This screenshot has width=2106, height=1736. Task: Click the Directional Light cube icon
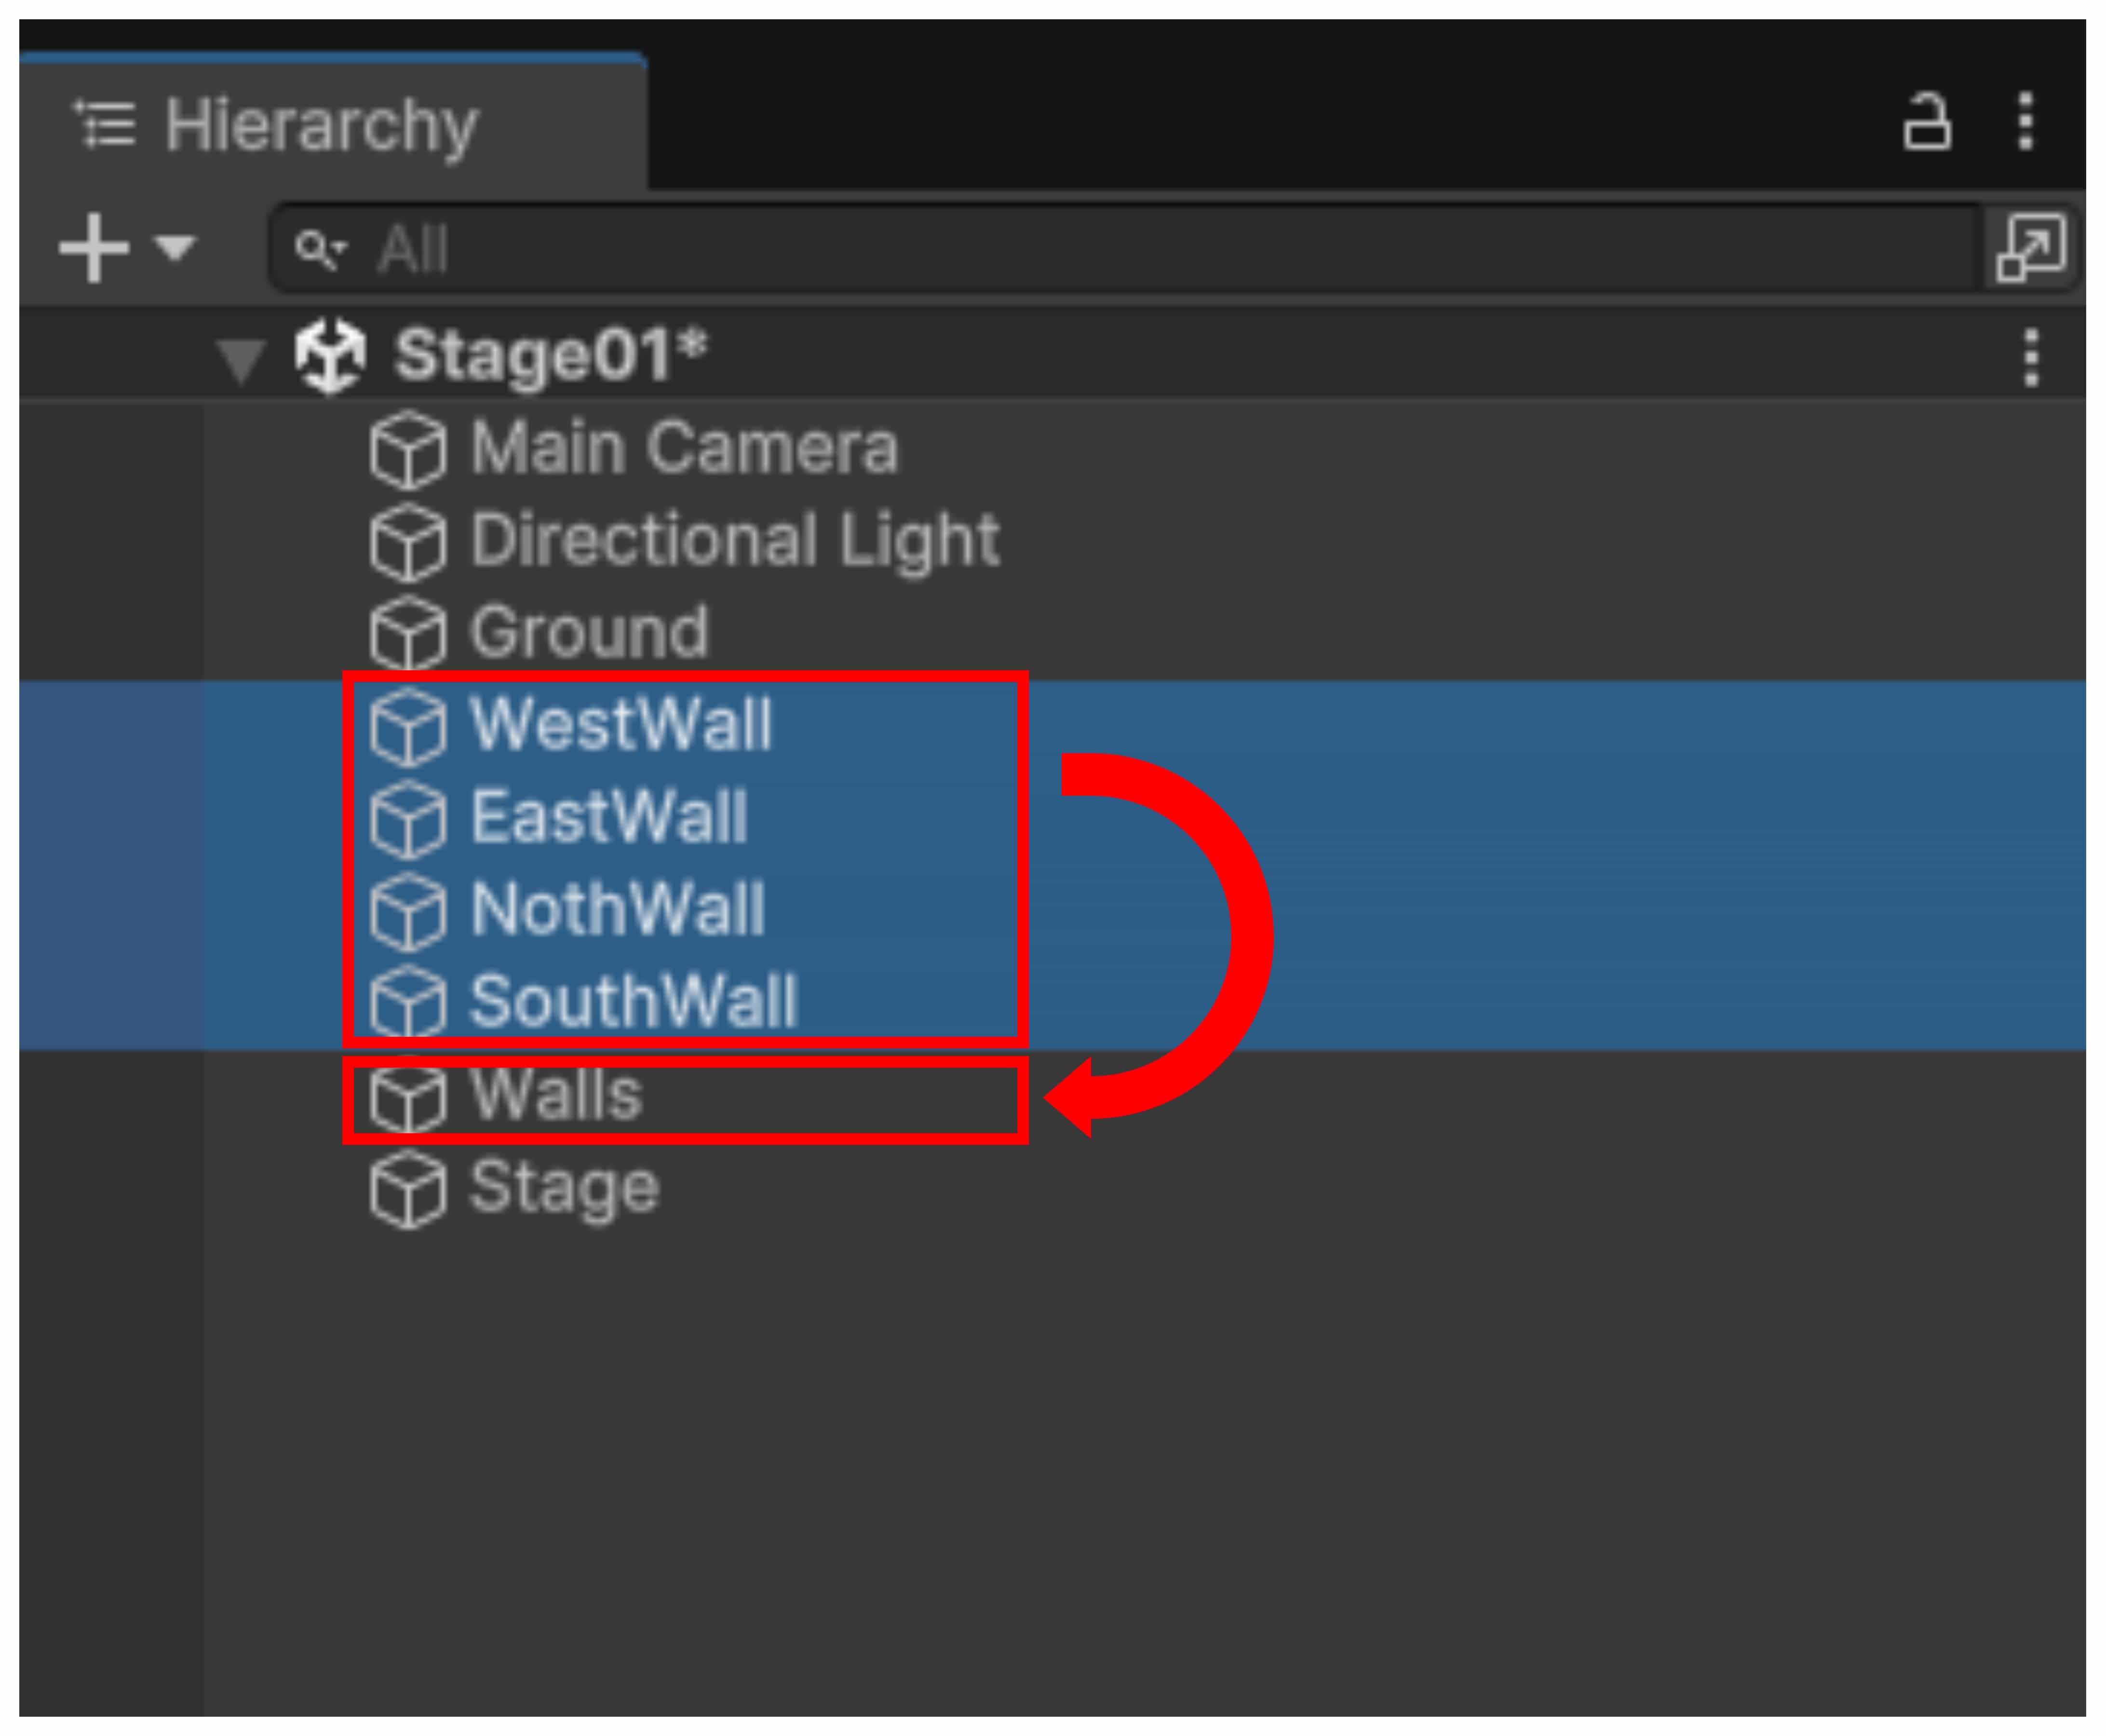coord(407,542)
